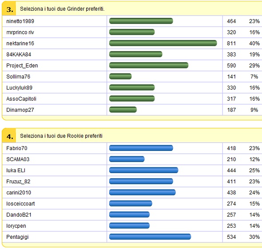Click the AssoCapitoli vote count 317
This screenshot has height=249, width=262.
click(231, 99)
